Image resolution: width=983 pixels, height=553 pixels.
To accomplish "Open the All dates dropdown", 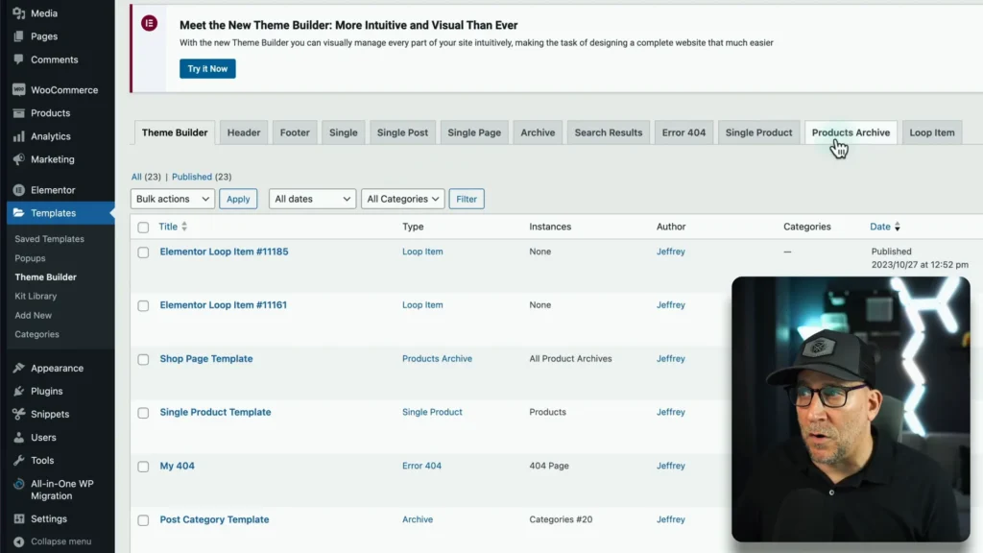I will (312, 199).
